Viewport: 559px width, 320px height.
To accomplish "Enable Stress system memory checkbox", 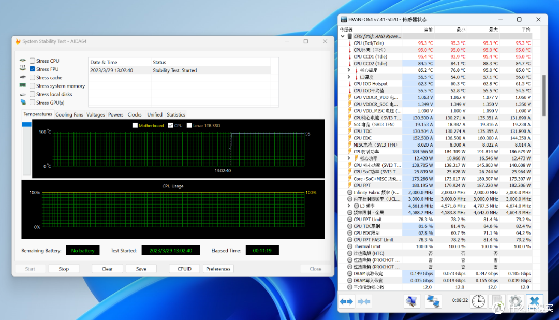I will tap(32, 86).
